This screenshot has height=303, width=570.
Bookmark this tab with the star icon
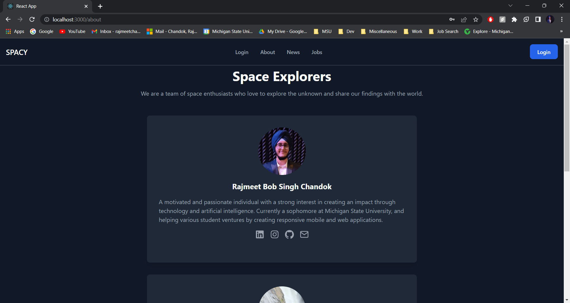pyautogui.click(x=476, y=19)
